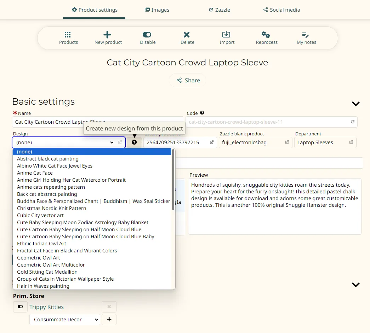Click the design list scrollbar
Viewport: 370px width, 333px height.
pos(173,180)
